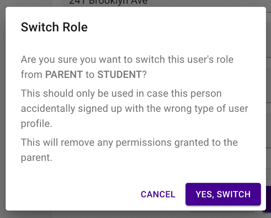Click the bold word STUDENT
Viewport: 271px width, 218px height.
[x=119, y=75]
